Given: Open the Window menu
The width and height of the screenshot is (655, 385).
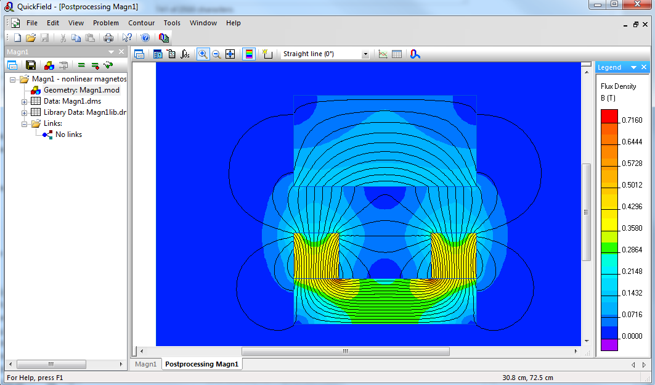Looking at the screenshot, I should pos(203,23).
